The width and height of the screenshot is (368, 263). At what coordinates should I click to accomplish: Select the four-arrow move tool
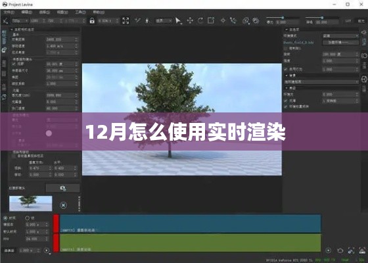[190, 20]
